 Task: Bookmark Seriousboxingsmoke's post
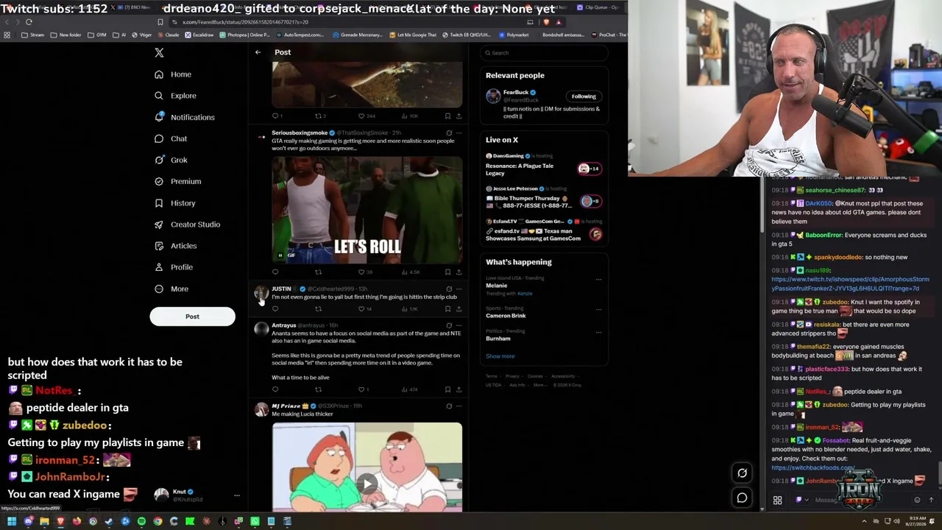(x=447, y=272)
